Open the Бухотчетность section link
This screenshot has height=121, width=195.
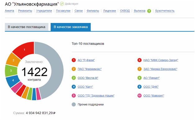(165, 11)
